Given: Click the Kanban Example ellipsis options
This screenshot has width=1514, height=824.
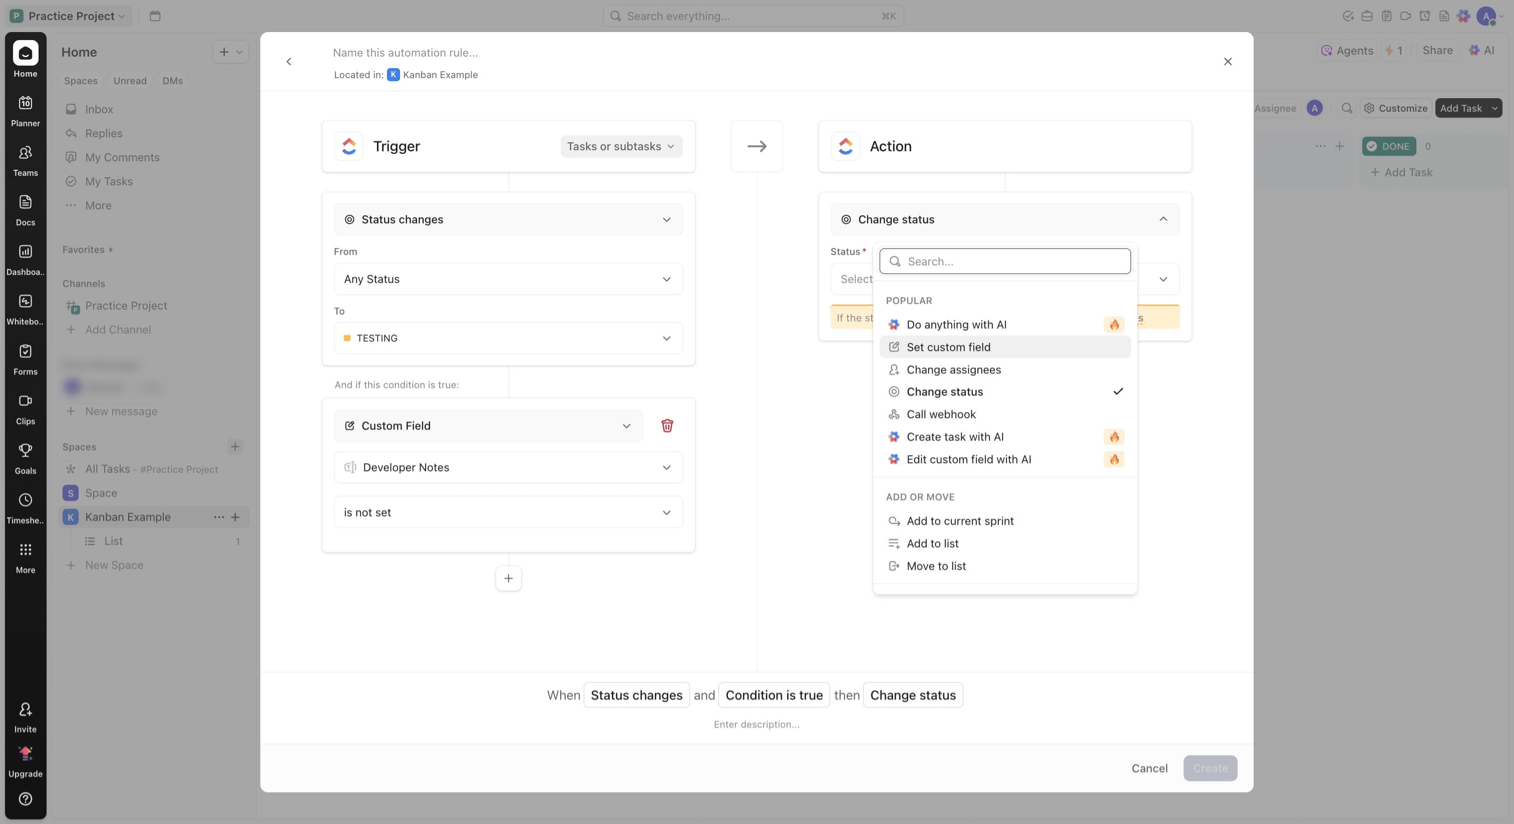Looking at the screenshot, I should 219,517.
